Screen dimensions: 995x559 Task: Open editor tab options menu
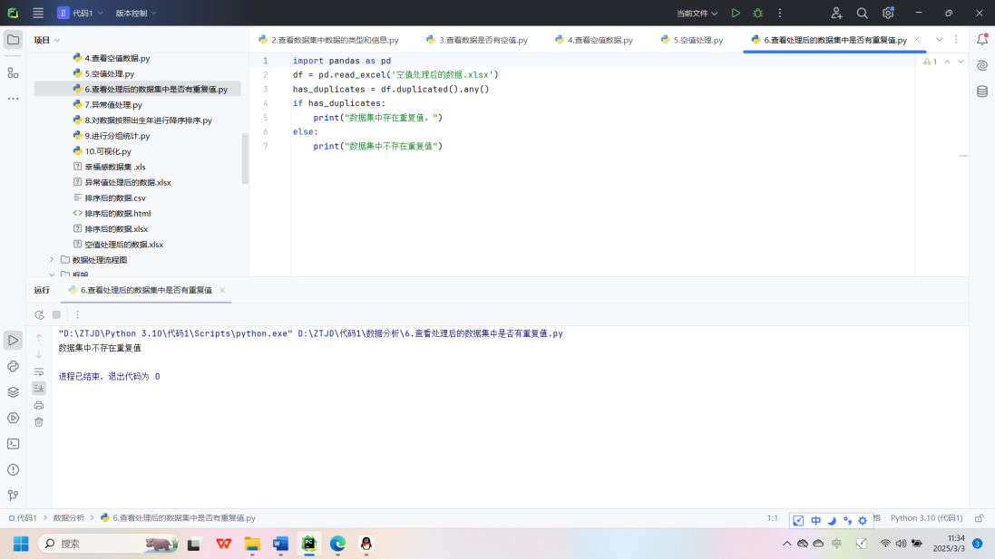pyautogui.click(x=956, y=39)
